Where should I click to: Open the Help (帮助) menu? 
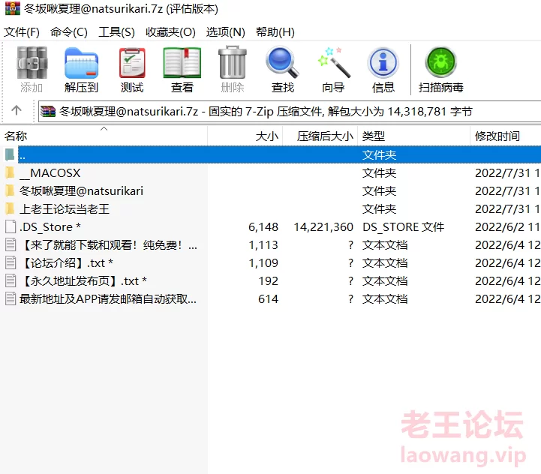point(275,32)
